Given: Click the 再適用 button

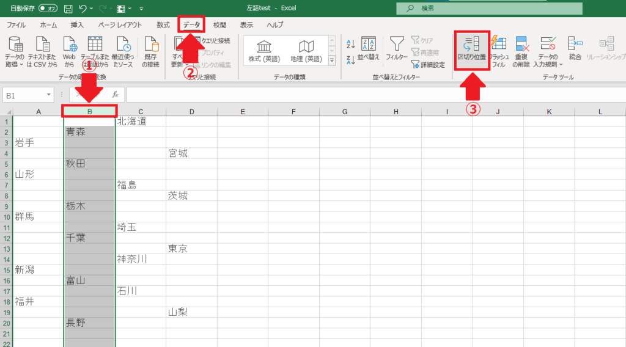Looking at the screenshot, I should point(425,53).
